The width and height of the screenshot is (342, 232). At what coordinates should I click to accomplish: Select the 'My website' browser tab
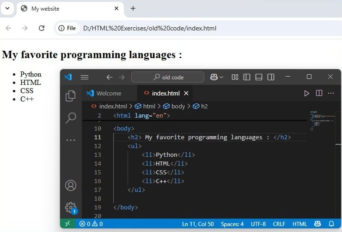click(x=70, y=9)
